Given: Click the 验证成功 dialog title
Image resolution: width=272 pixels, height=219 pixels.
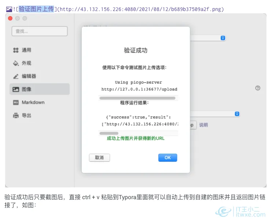Looking at the screenshot, I should (136, 50).
